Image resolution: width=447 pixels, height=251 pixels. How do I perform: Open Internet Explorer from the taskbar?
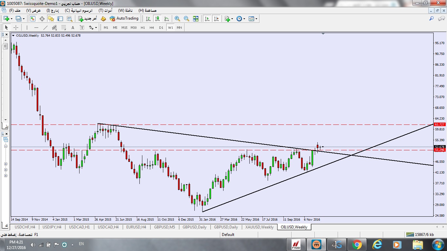[x=377, y=244]
